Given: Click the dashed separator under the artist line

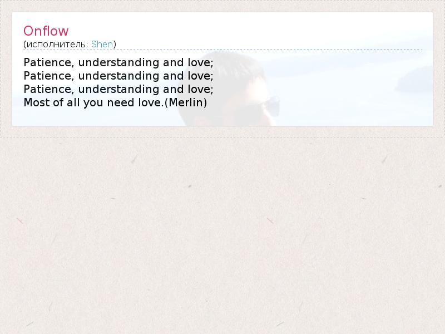Looking at the screenshot, I should [x=222, y=50].
